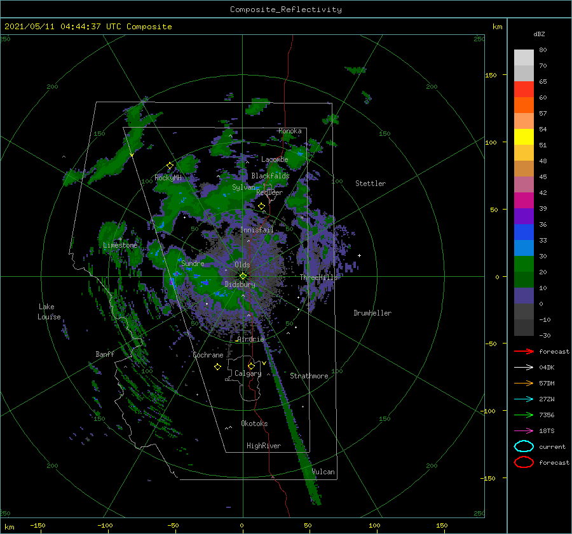The height and width of the screenshot is (534, 572).
Task: Click the yellow diamond marker below Cochrane
Action: (217, 367)
